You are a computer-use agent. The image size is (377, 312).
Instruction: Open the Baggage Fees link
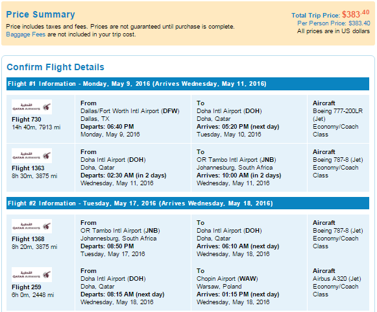pos(26,34)
